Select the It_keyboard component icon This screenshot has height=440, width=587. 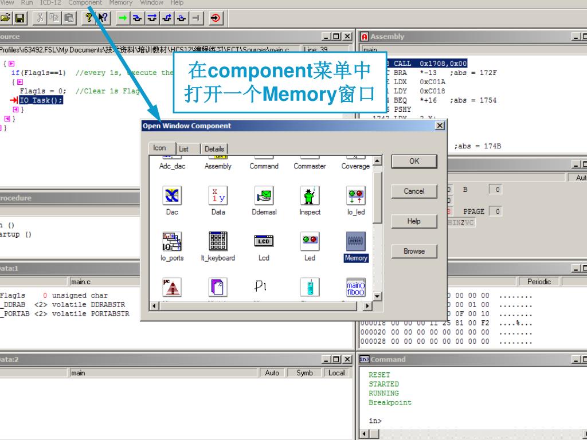click(218, 241)
